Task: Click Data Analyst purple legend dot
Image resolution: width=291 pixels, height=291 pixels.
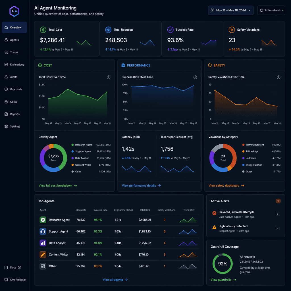Action: [72, 158]
